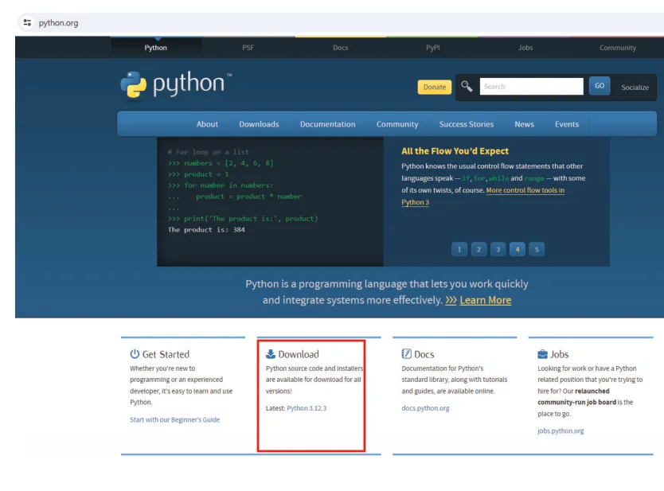Open the Downloads navigation menu
This screenshot has height=491, width=664.
[259, 124]
